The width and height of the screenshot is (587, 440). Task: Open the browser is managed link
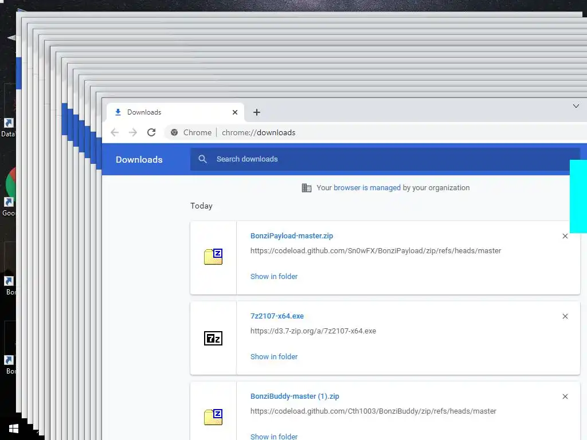tap(367, 188)
